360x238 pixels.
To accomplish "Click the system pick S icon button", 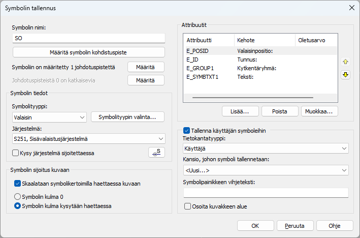I will (157, 153).
